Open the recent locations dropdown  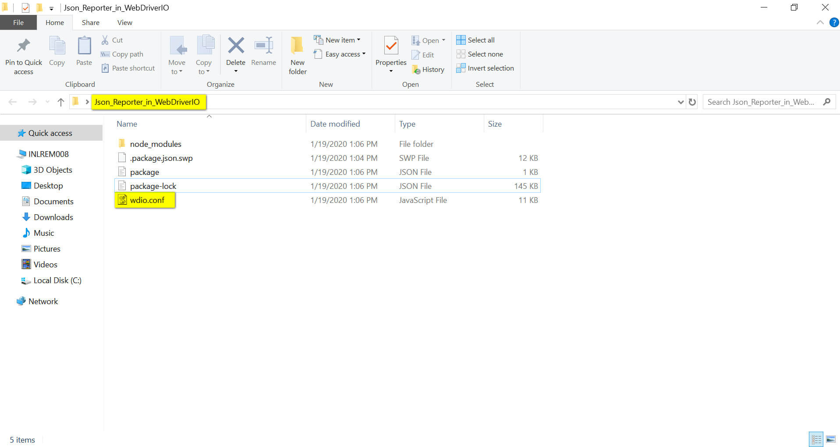pos(47,102)
